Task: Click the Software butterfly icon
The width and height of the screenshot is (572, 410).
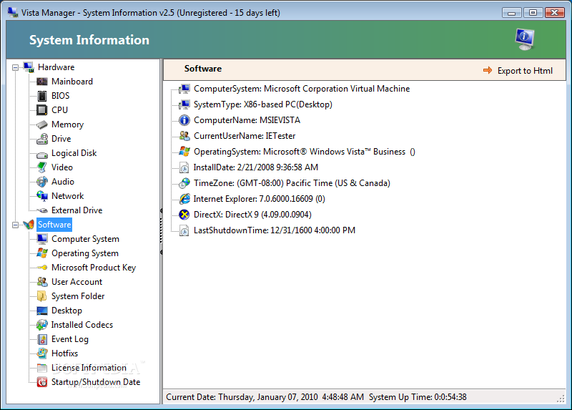Action: 29,225
